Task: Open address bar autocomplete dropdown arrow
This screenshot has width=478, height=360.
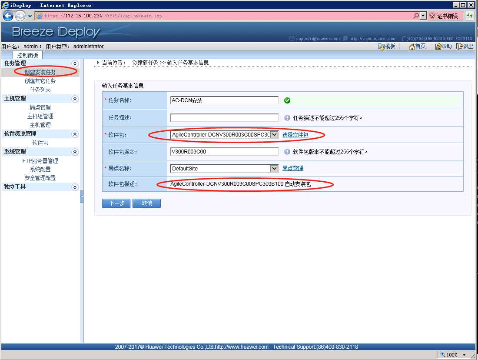Action: 423,16
